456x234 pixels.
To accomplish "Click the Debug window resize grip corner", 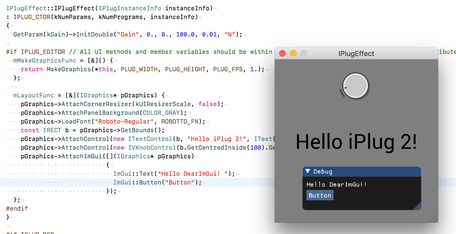I will (418, 207).
